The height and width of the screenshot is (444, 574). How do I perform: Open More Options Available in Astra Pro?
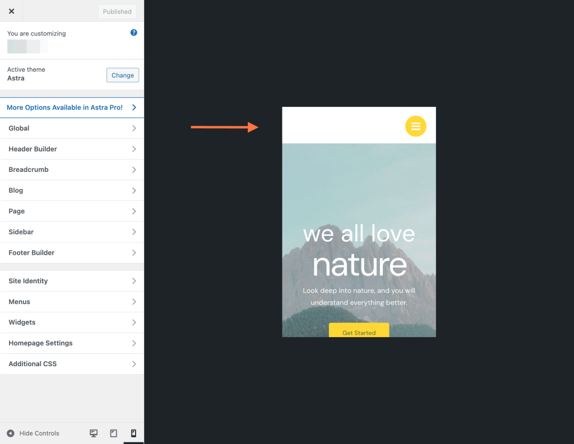(x=72, y=108)
